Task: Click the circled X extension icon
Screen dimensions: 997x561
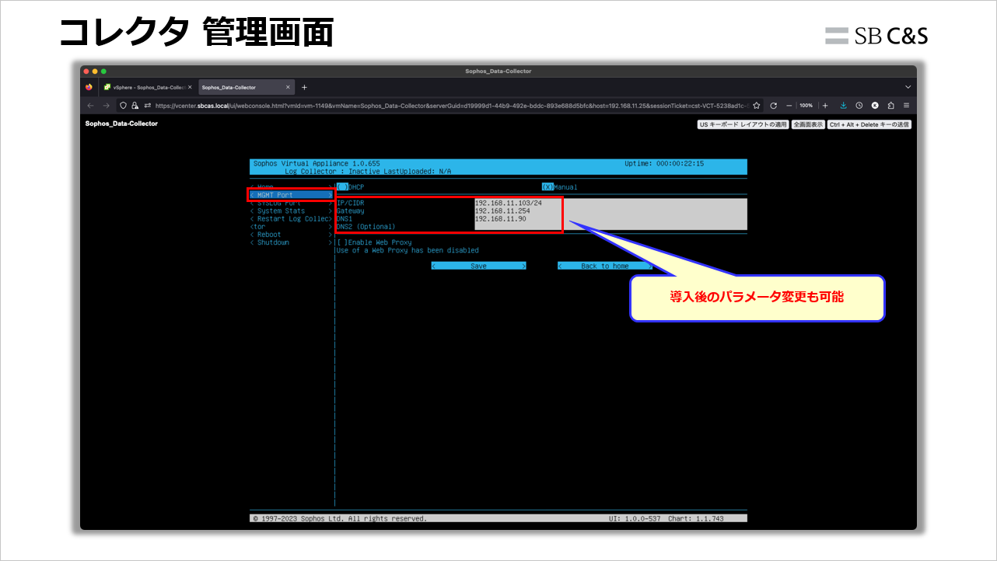Action: pyautogui.click(x=875, y=106)
